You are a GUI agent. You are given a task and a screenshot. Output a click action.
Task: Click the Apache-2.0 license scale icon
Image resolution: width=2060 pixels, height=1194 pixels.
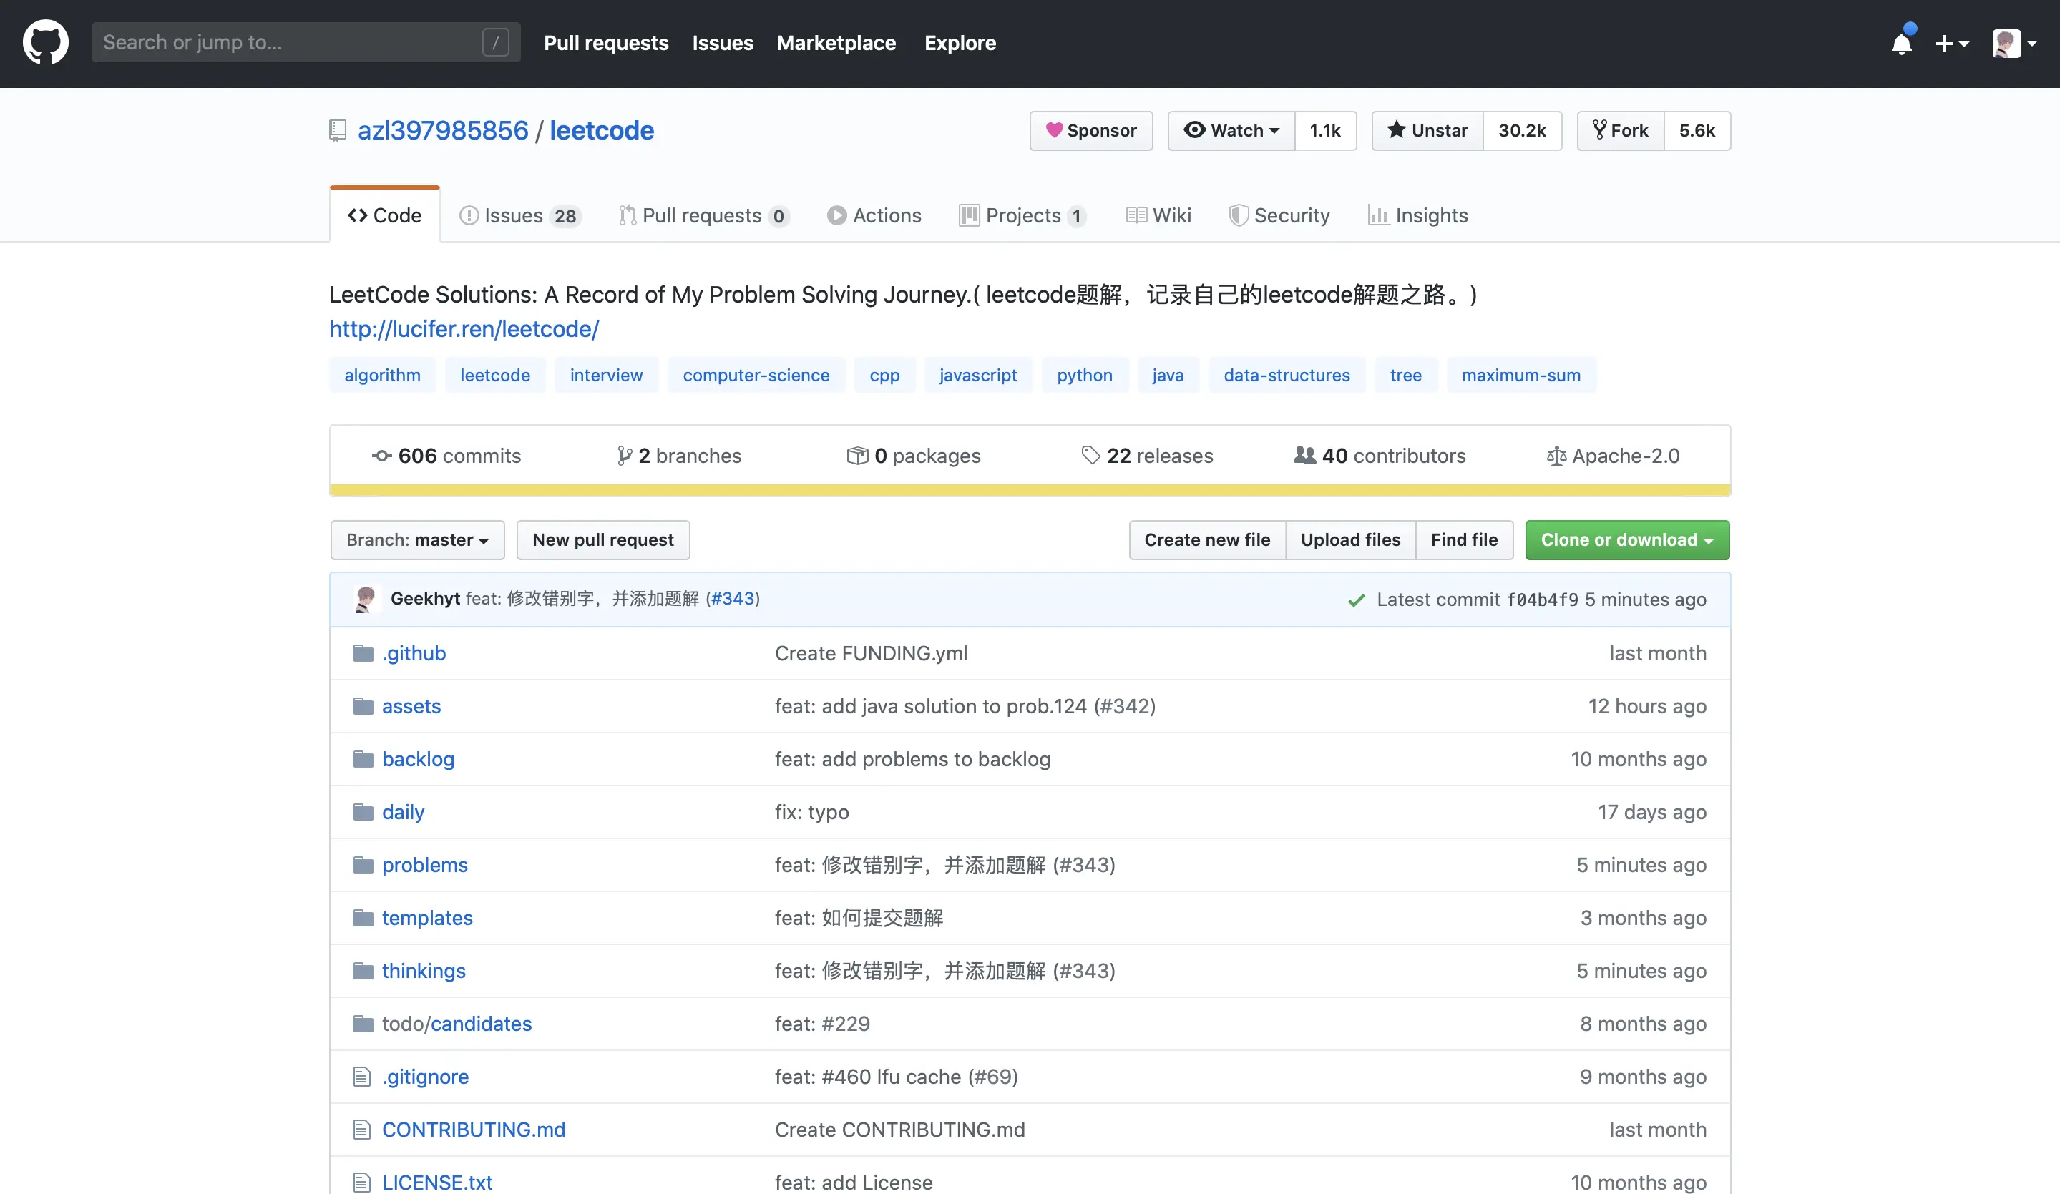(1556, 456)
